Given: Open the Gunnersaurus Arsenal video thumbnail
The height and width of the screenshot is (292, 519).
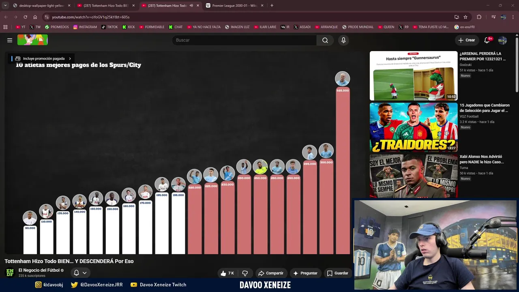Looking at the screenshot, I should pos(414,75).
